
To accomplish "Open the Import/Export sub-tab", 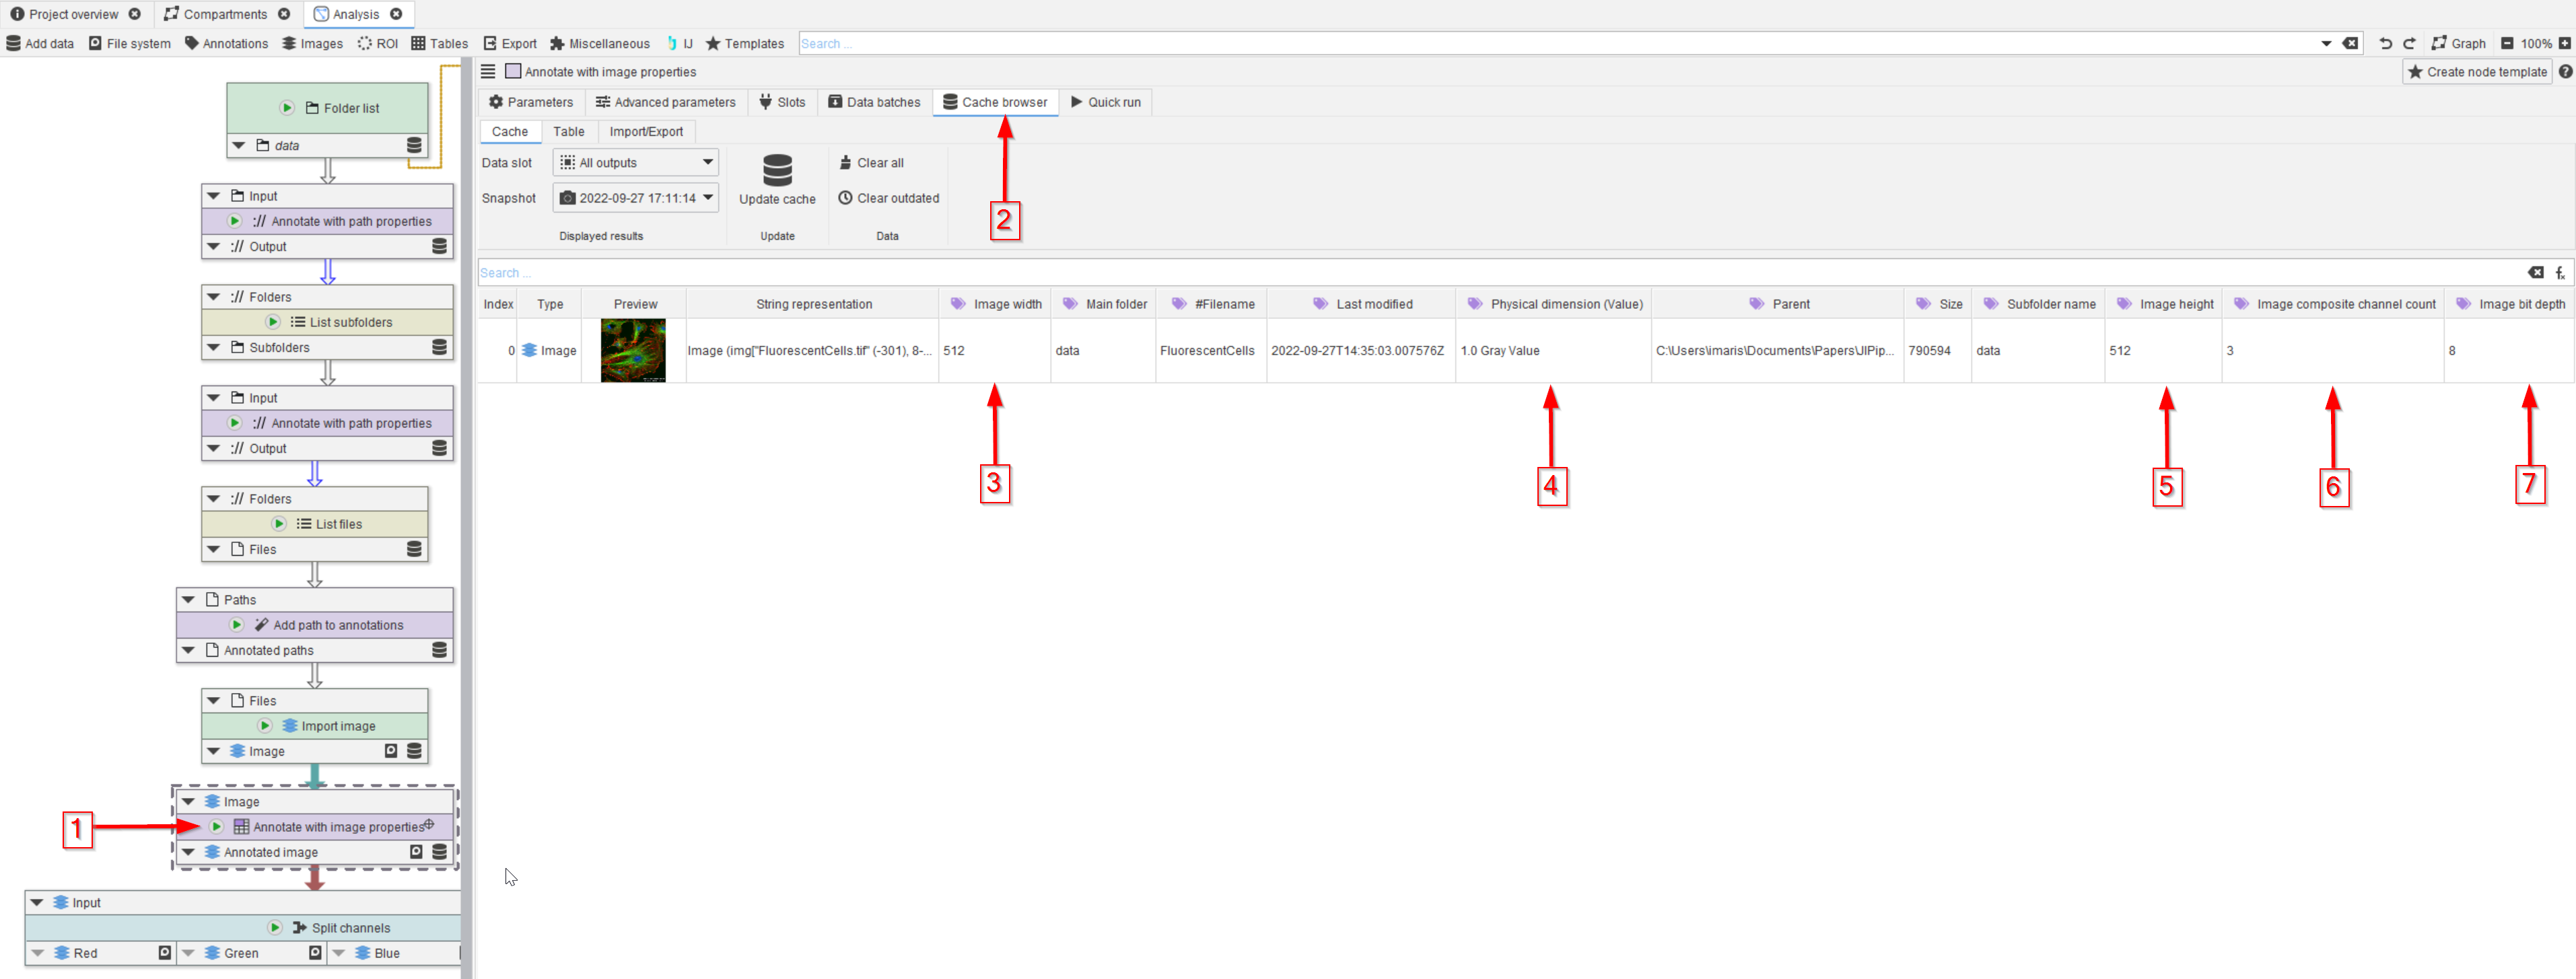I will 646,132.
